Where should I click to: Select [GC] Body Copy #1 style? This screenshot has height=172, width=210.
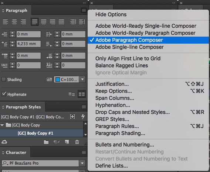tap(41, 133)
